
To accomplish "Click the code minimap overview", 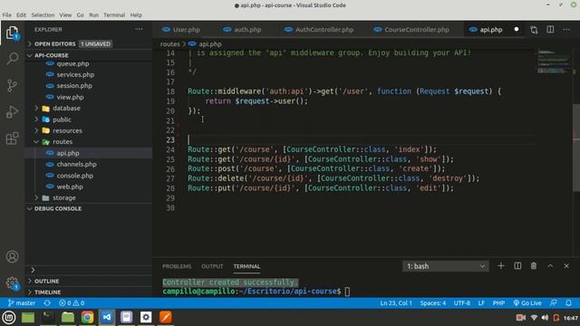I will pos(554,62).
